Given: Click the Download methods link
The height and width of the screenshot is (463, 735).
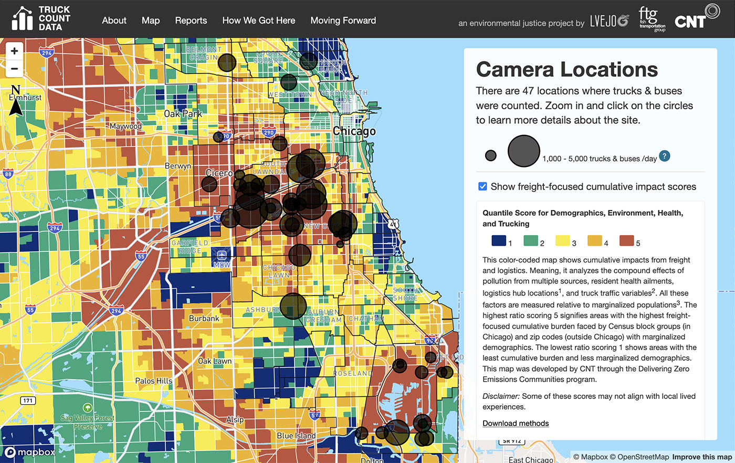Looking at the screenshot, I should [x=516, y=423].
